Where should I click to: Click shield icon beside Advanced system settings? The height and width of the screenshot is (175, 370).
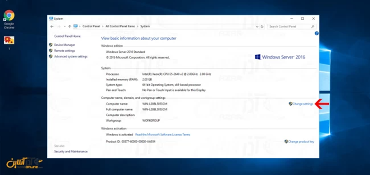point(50,57)
